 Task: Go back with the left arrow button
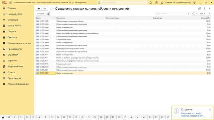tap(39, 9)
